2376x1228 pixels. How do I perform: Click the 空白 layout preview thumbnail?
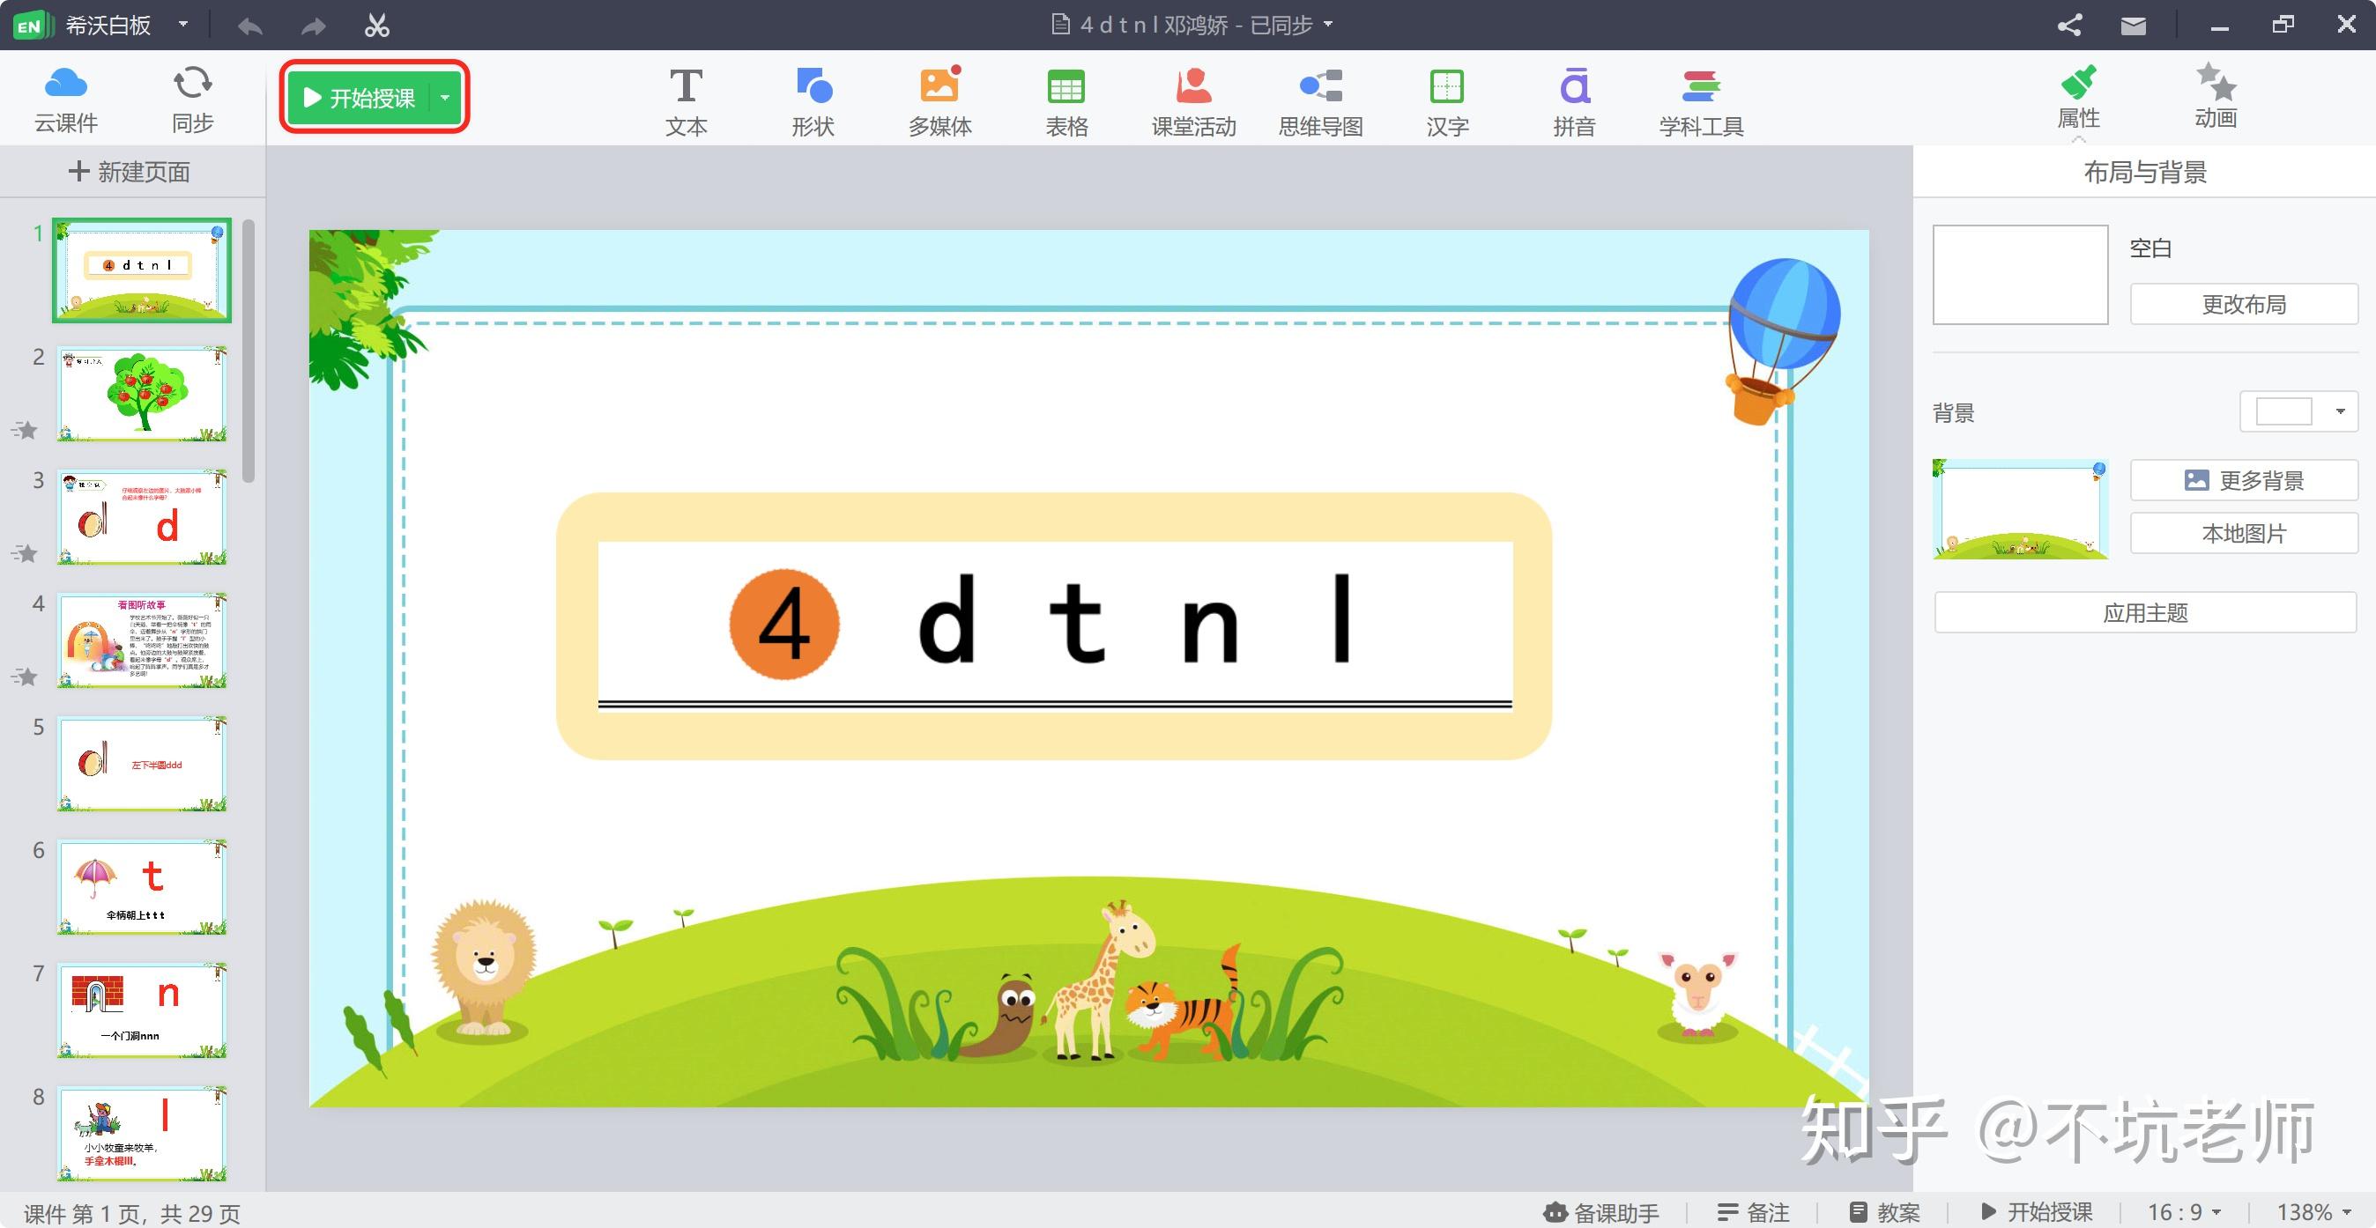point(2020,275)
